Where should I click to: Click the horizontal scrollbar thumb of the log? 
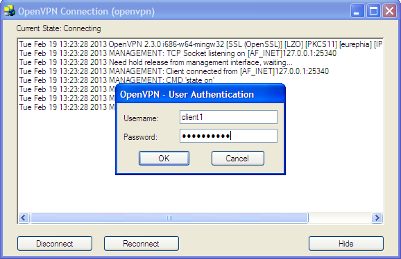(x=169, y=218)
